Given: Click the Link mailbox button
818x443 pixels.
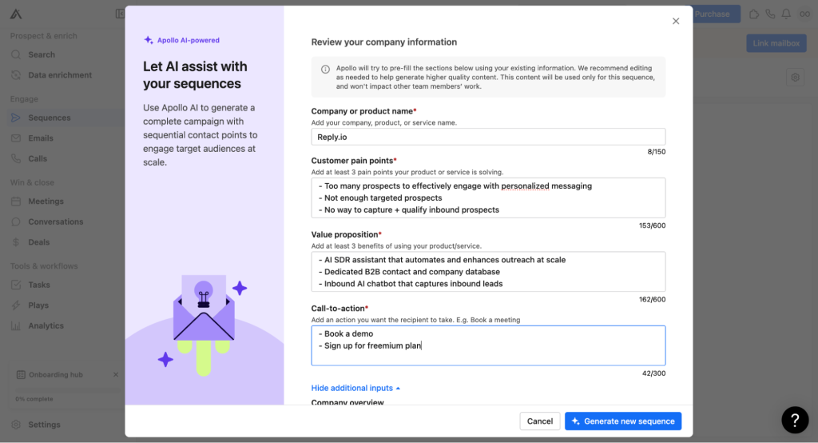Looking at the screenshot, I should coord(776,43).
